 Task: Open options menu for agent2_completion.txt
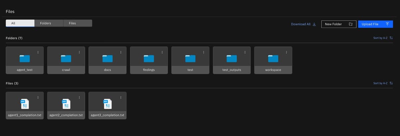coord(79,97)
